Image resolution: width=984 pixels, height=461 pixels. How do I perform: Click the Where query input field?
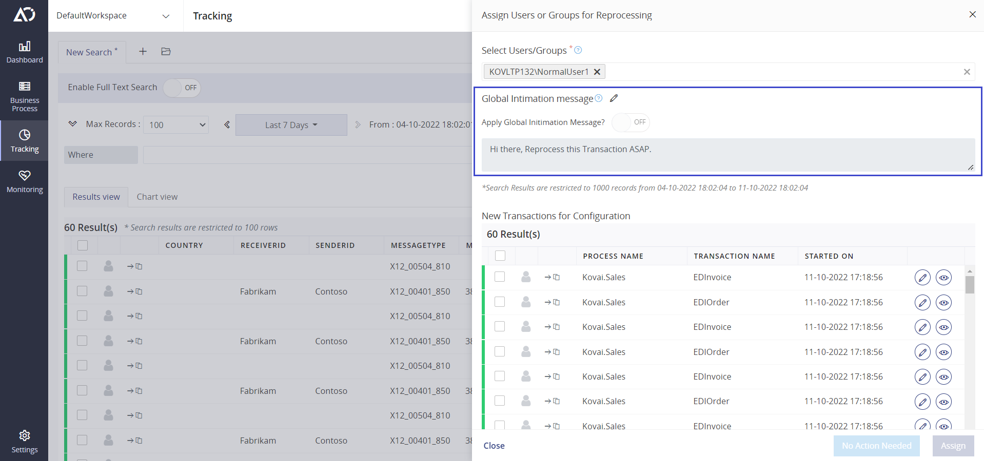coord(307,155)
